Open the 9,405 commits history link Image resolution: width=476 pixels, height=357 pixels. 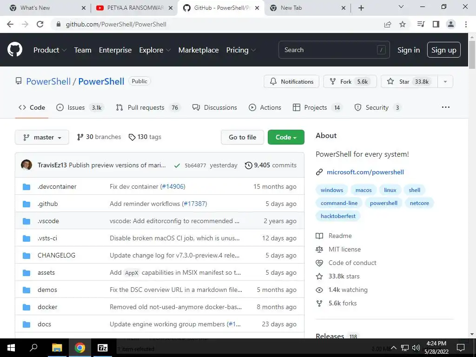271,165
